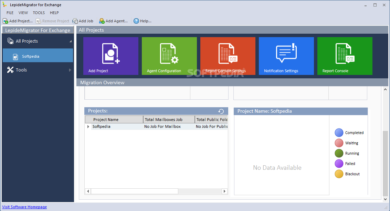The height and width of the screenshot is (211, 390).
Task: Click the Total Mailboxes Job column header
Action: [x=169, y=119]
